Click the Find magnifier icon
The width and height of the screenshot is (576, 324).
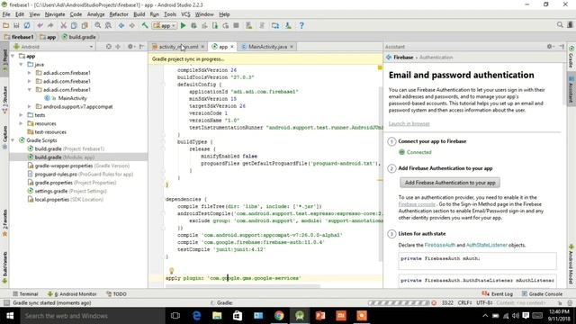point(98,25)
